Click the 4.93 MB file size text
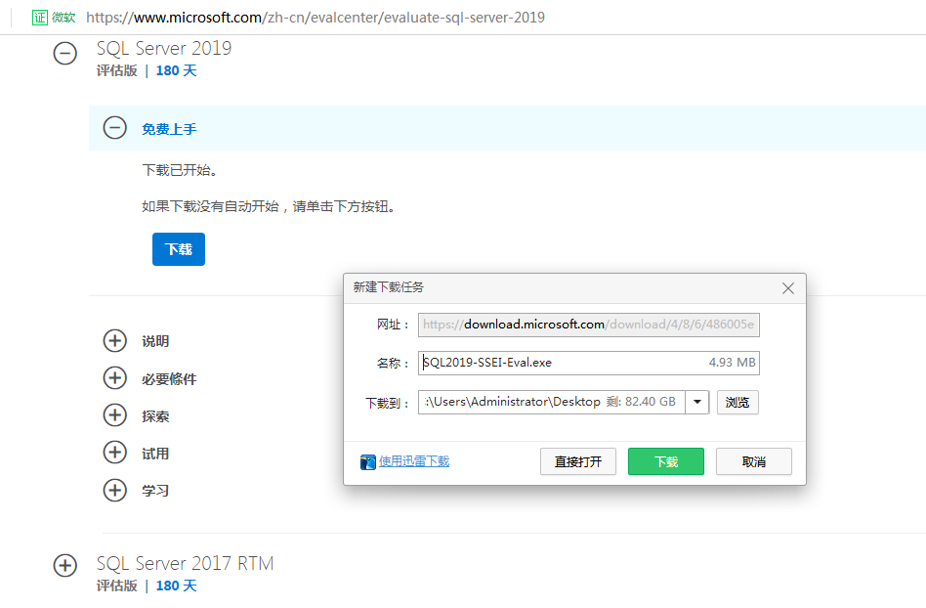The height and width of the screenshot is (608, 926). (732, 363)
